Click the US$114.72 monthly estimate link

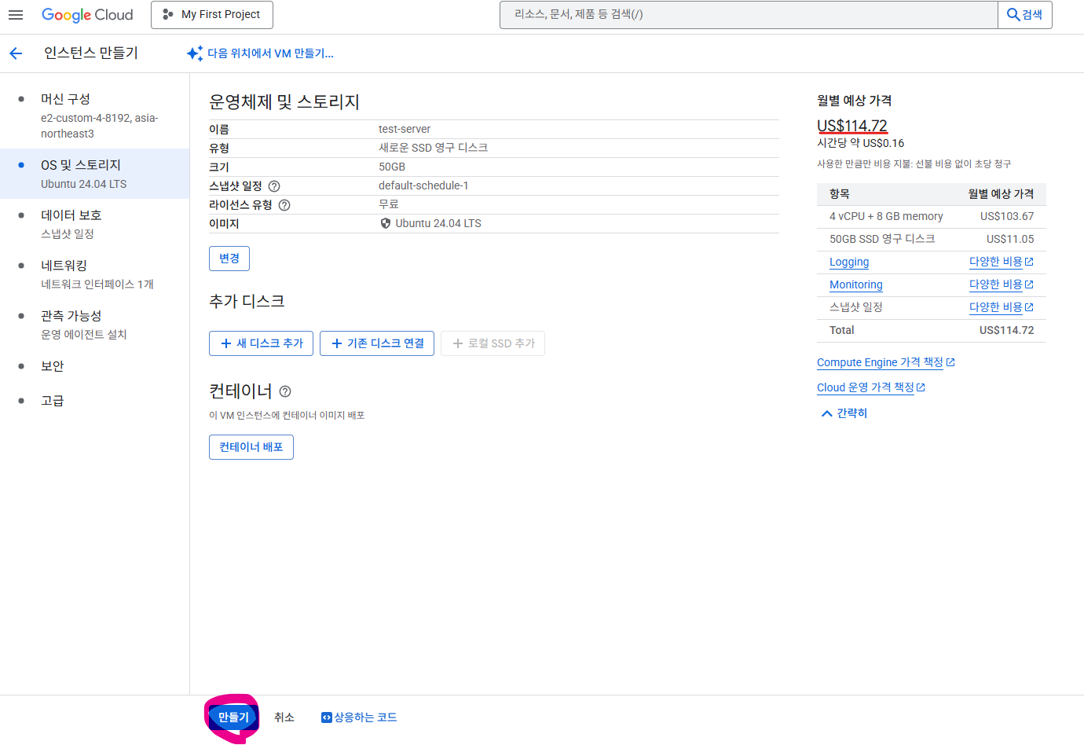point(852,126)
